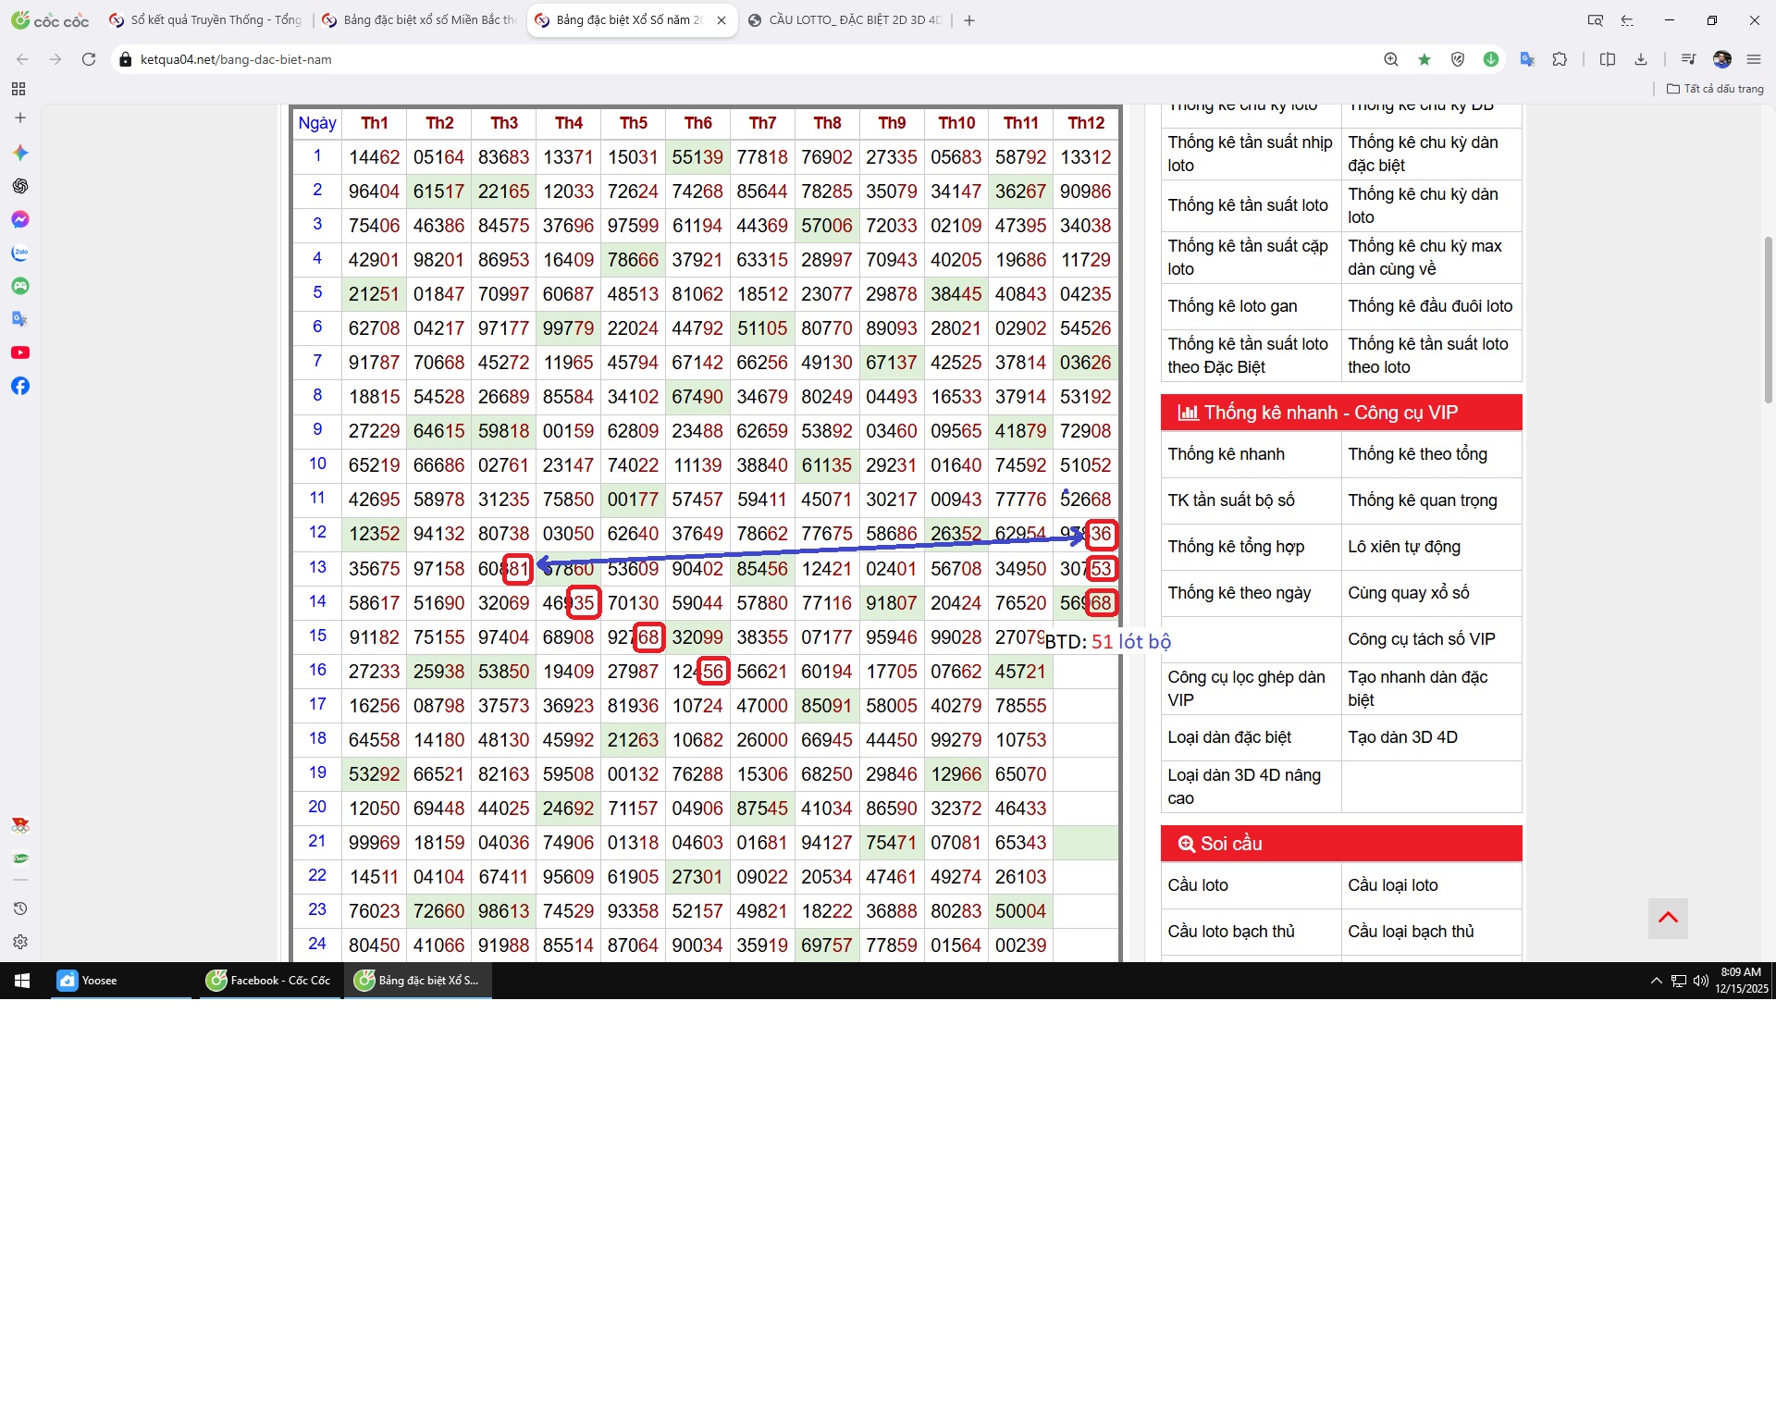Open the extensions puzzle icon
This screenshot has width=1776, height=1421.
[x=1560, y=59]
